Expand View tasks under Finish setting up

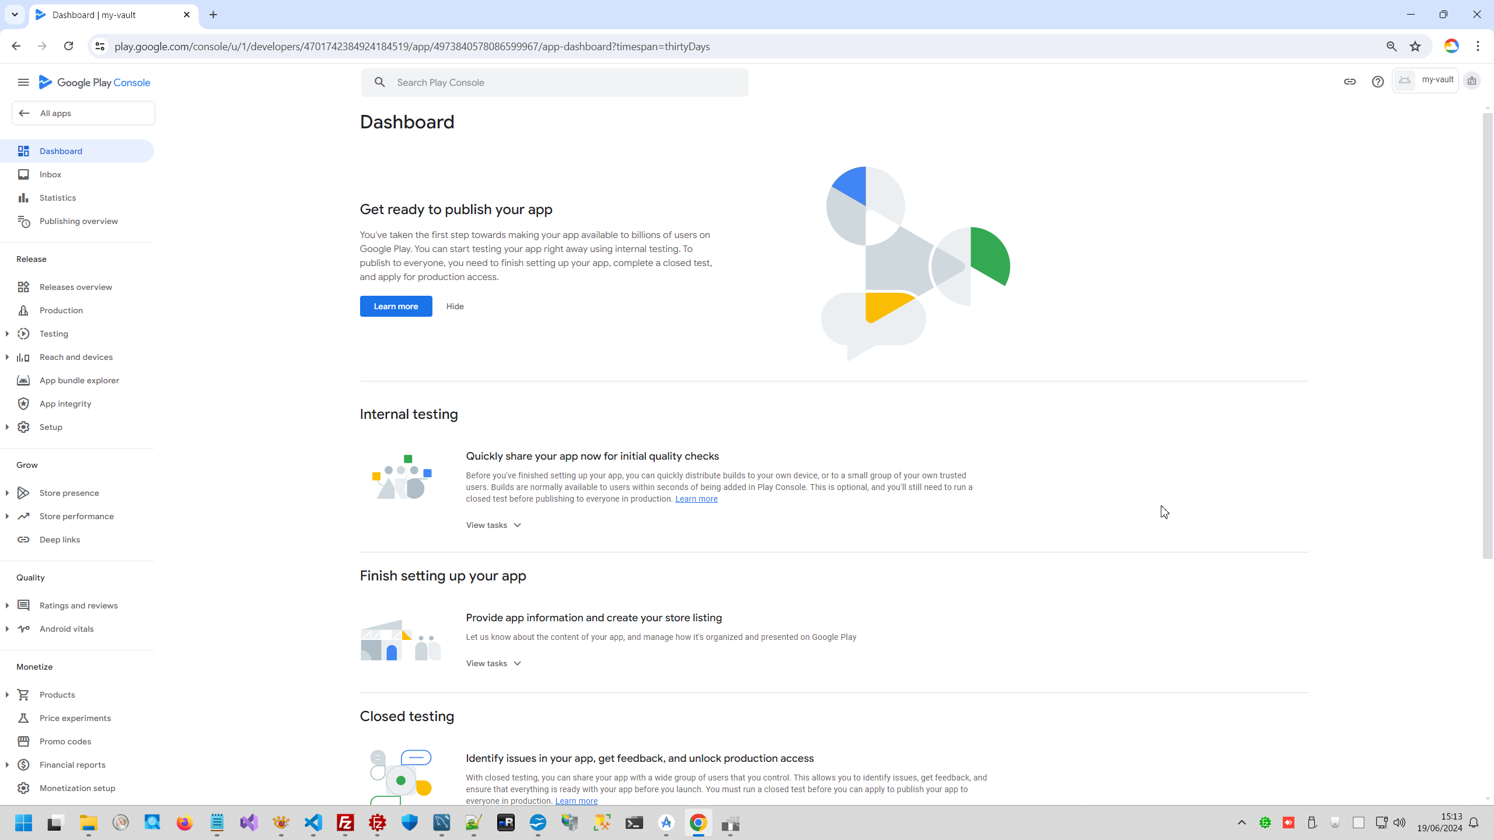coord(493,663)
